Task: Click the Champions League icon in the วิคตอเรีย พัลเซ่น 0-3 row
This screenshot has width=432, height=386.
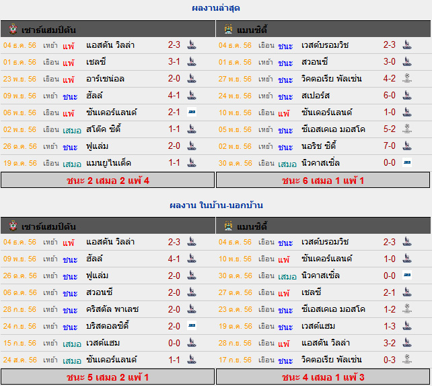Action: coord(407,360)
